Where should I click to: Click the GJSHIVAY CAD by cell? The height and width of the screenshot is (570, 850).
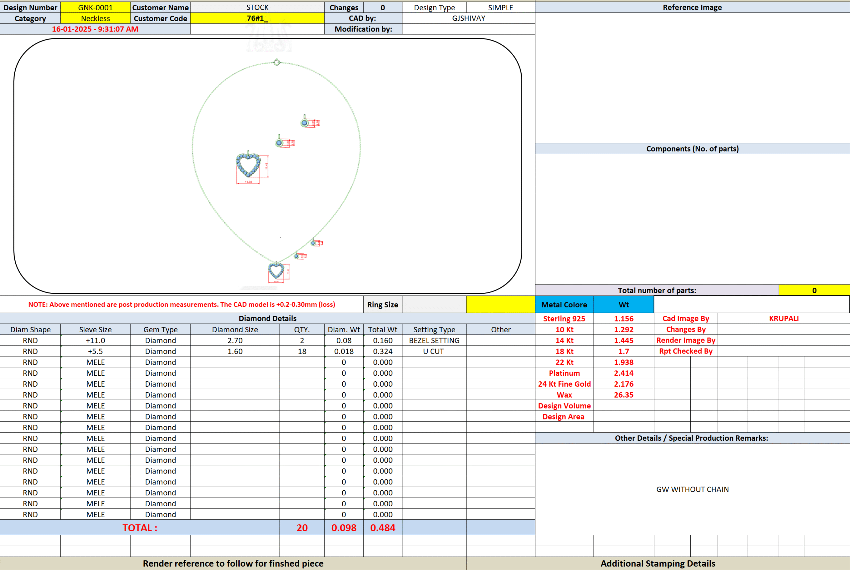pyautogui.click(x=468, y=18)
